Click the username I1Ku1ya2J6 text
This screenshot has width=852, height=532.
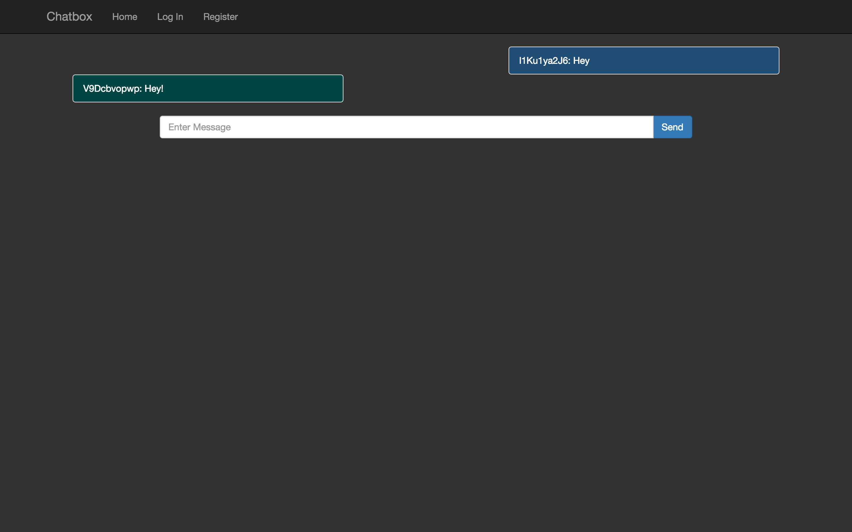(543, 61)
